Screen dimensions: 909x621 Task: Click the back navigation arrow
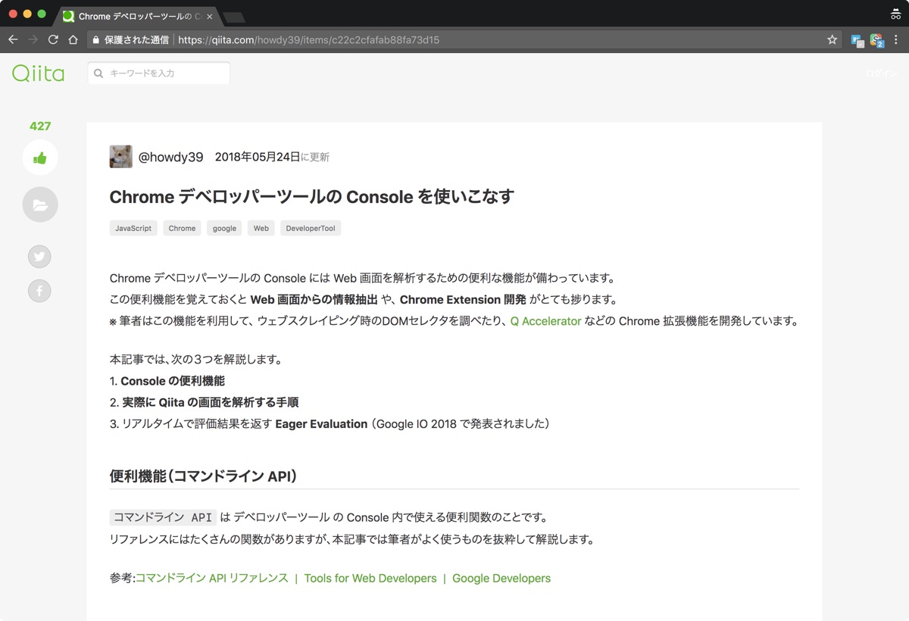pos(13,39)
